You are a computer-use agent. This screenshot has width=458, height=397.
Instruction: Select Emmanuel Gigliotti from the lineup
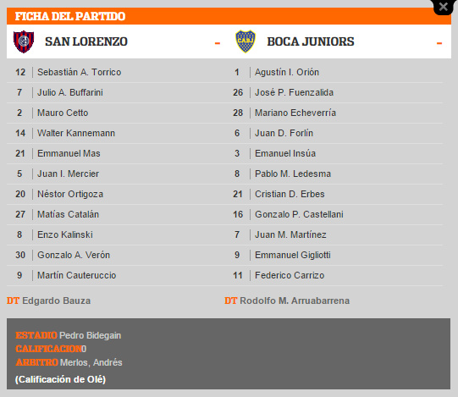coord(293,255)
